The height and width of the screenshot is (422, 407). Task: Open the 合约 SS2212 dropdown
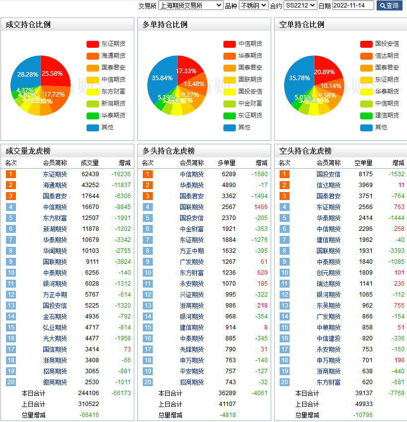tap(300, 5)
